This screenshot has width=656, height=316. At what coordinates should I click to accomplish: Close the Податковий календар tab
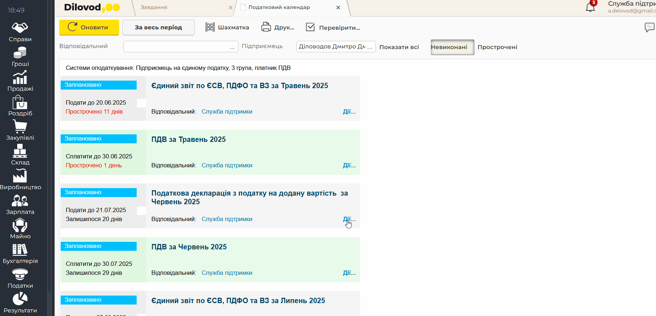pos(338,8)
